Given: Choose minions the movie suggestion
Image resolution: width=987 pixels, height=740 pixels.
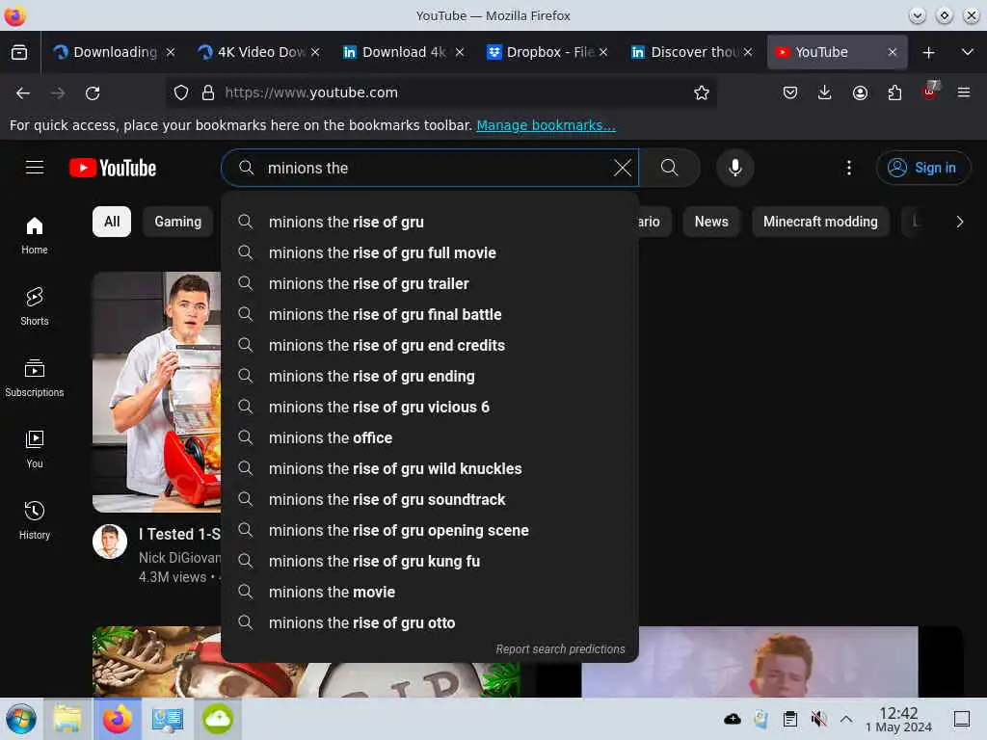Looking at the screenshot, I should tap(430, 593).
